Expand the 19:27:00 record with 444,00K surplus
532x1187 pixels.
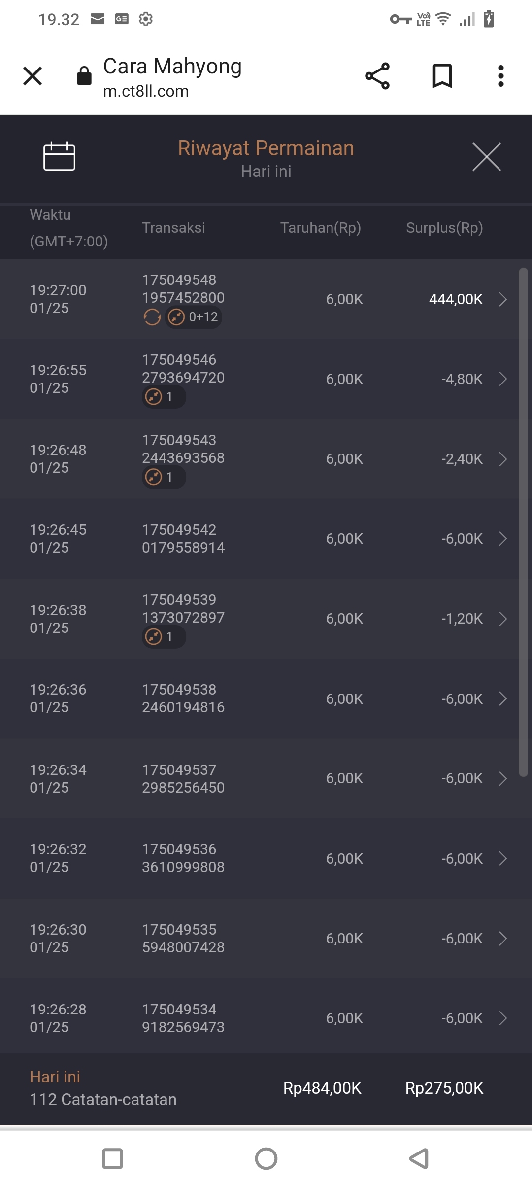click(x=502, y=299)
